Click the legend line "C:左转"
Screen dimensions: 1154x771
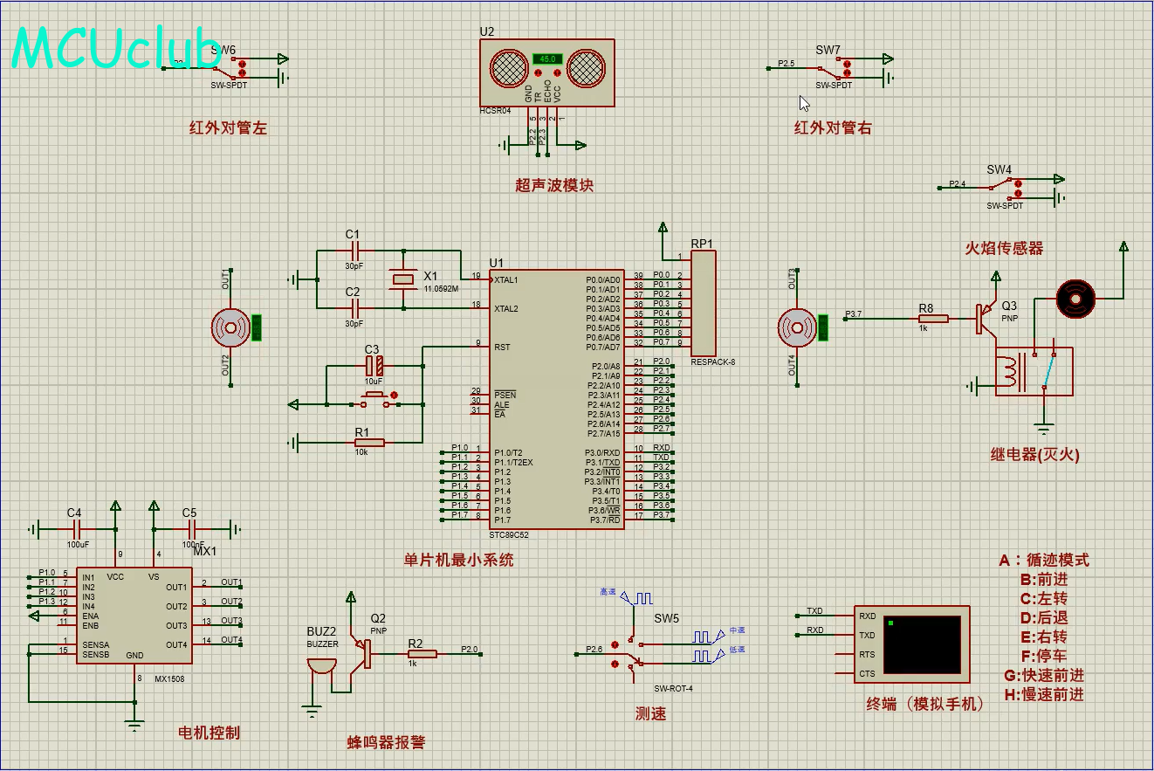click(x=1044, y=598)
